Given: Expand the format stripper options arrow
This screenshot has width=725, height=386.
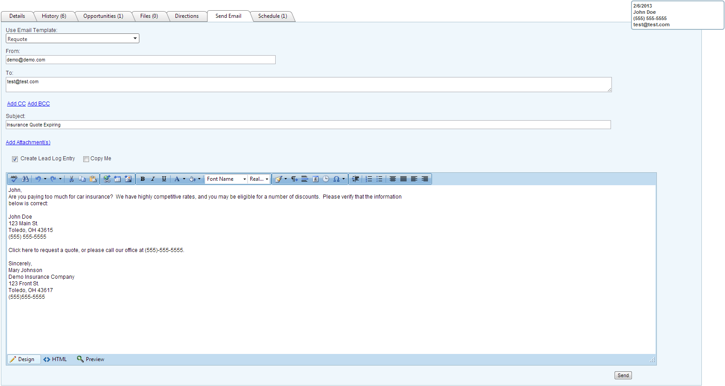Looking at the screenshot, I should click(285, 179).
